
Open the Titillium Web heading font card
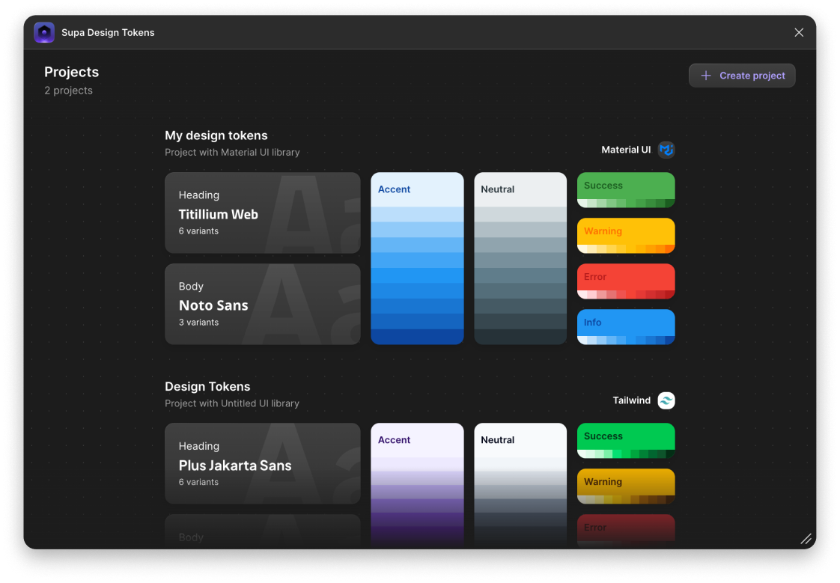pyautogui.click(x=263, y=213)
